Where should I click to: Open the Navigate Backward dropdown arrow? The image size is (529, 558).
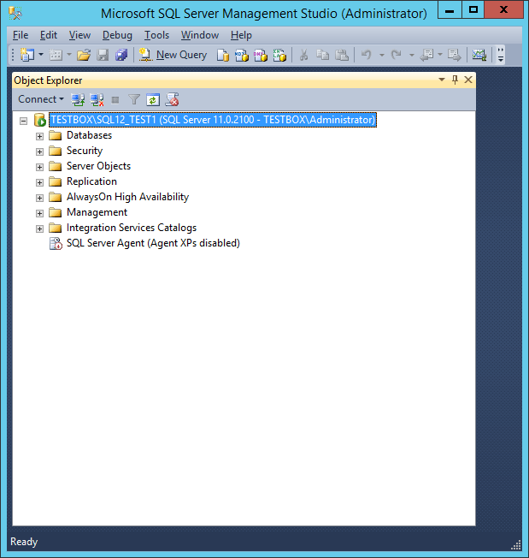(x=440, y=55)
